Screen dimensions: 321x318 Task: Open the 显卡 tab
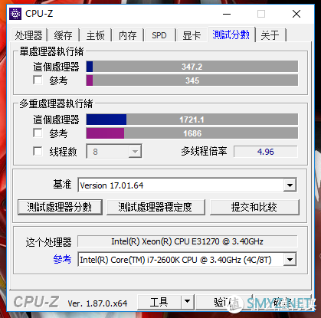(192, 35)
